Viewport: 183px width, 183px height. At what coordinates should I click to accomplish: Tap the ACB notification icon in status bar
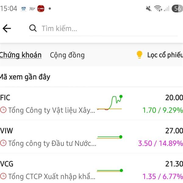click(x=23, y=9)
